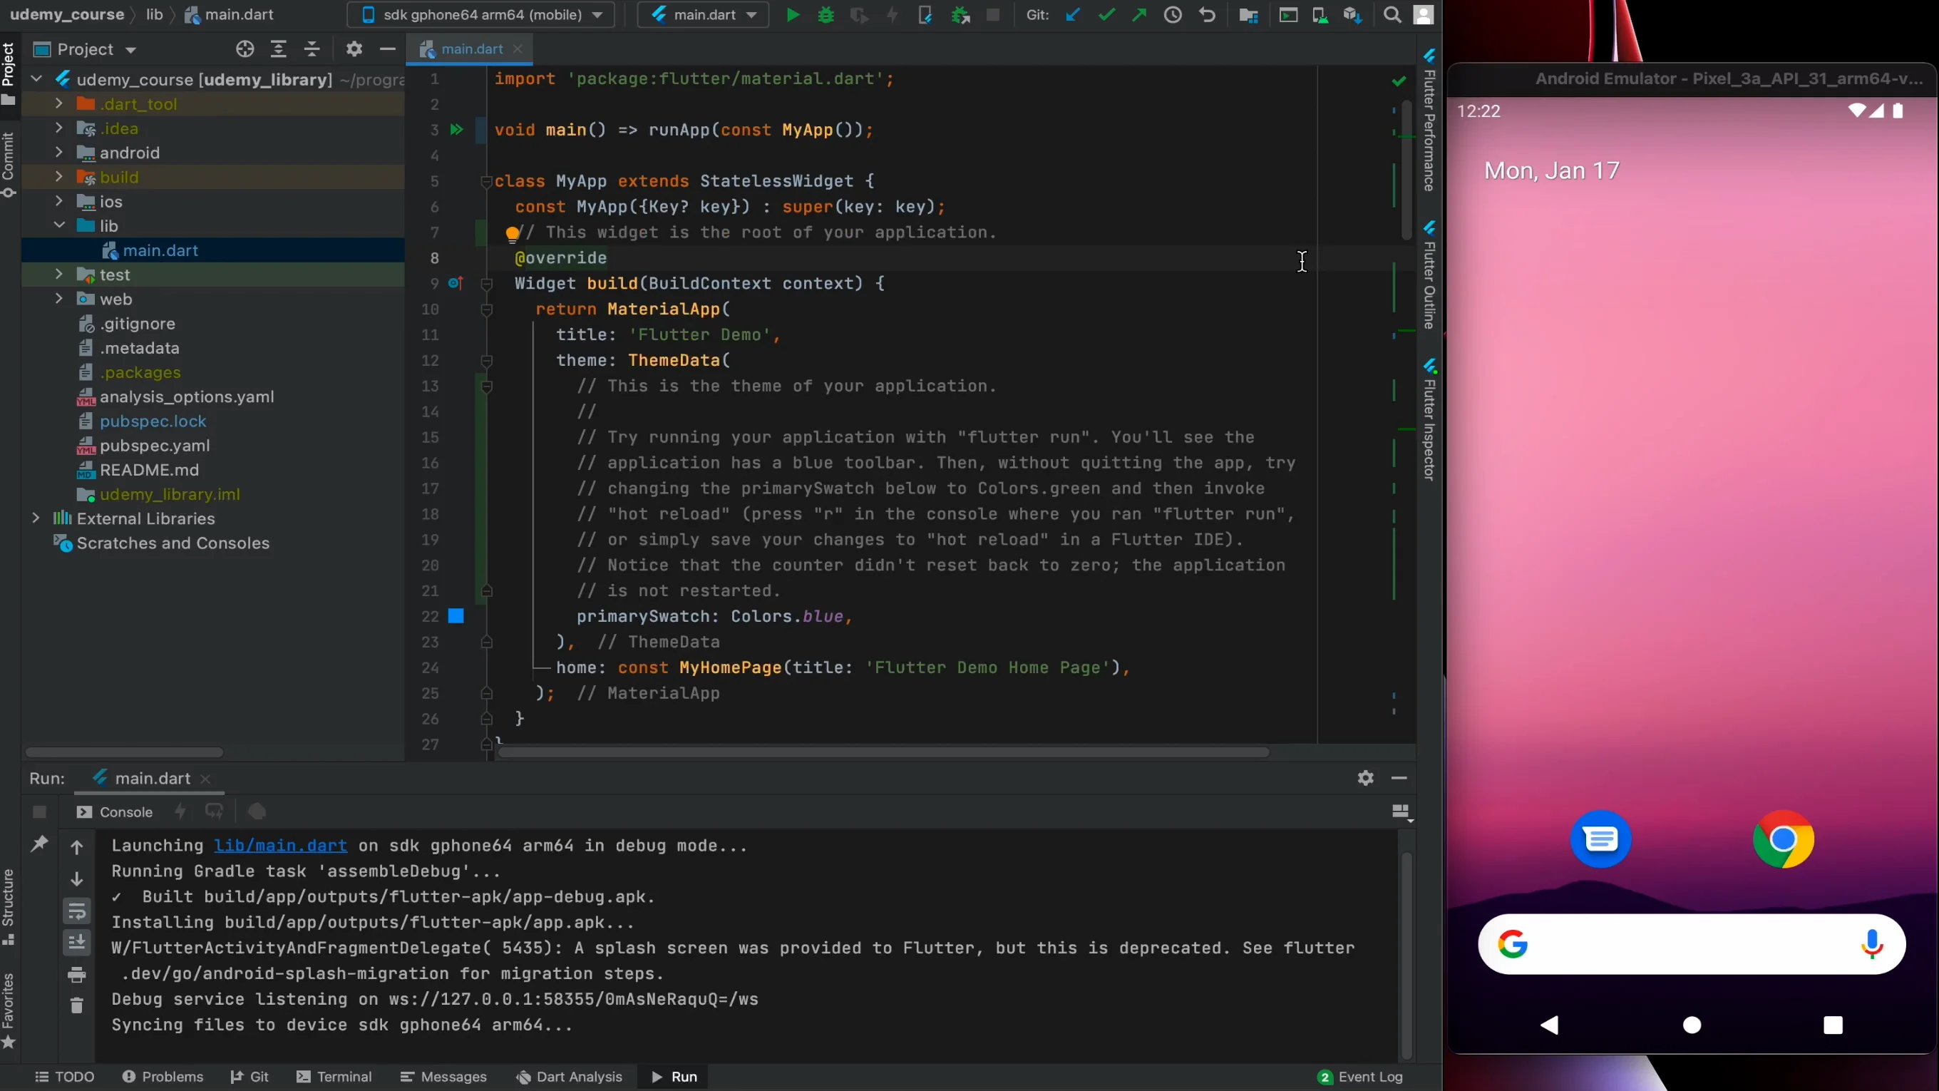Click the Git update project arrow icon

pos(1073,15)
